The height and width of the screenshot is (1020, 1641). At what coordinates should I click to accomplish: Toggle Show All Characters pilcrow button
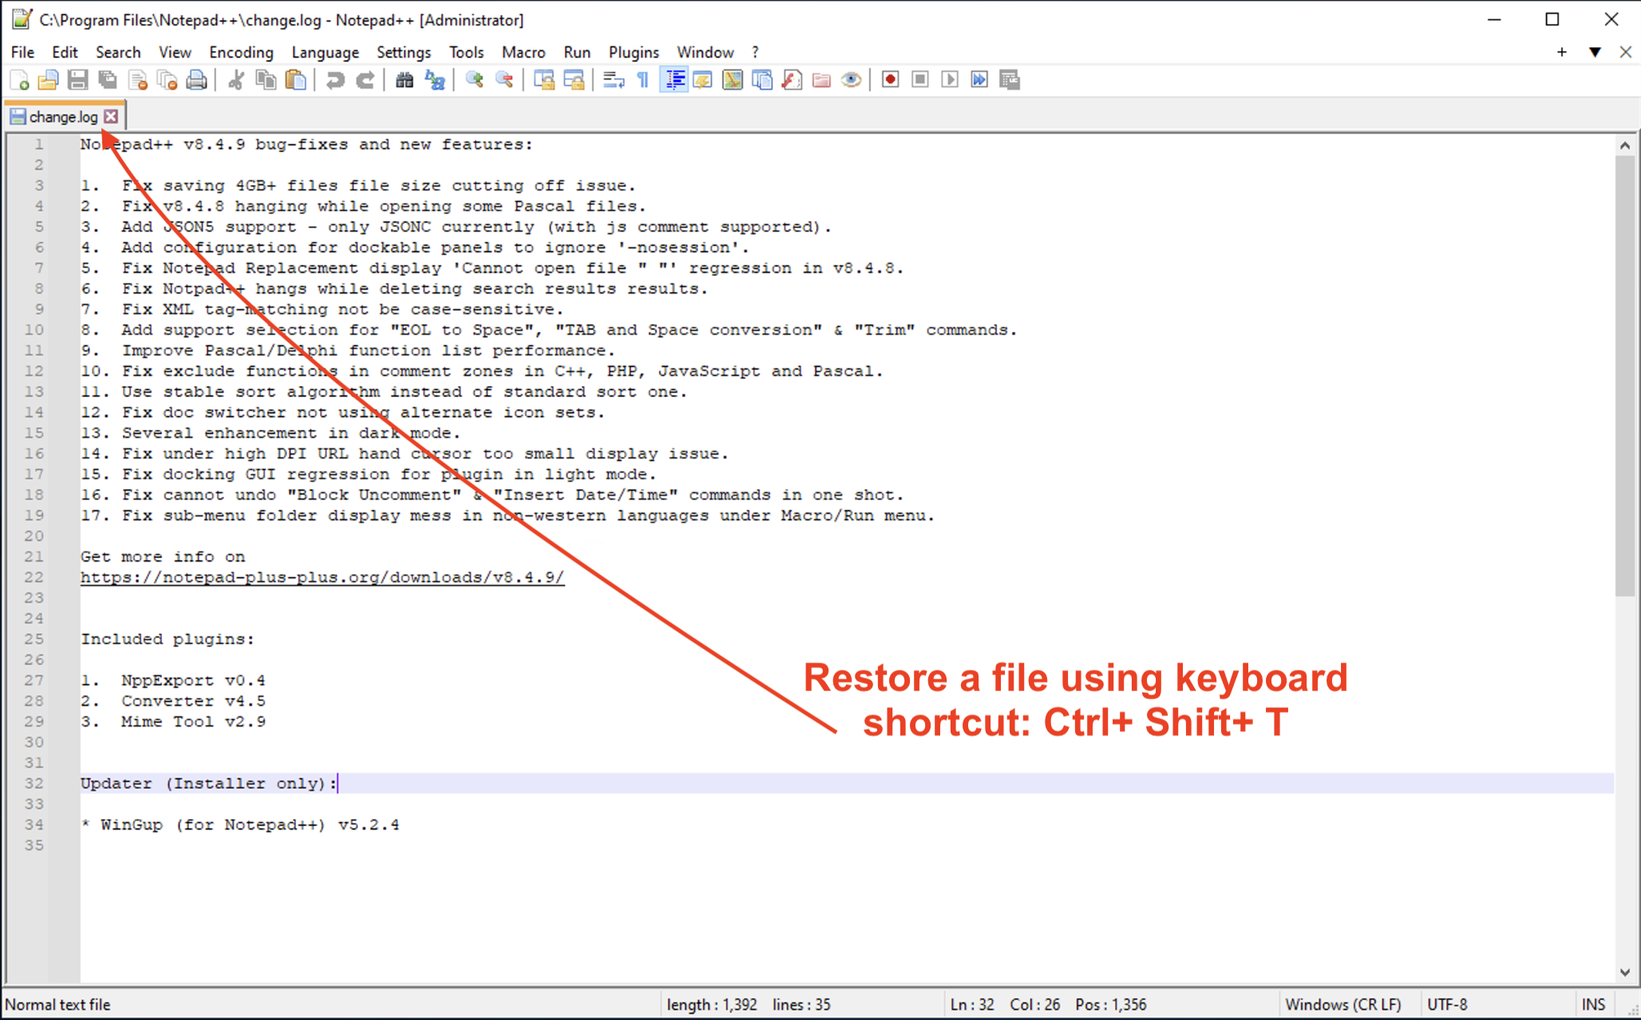pos(643,80)
